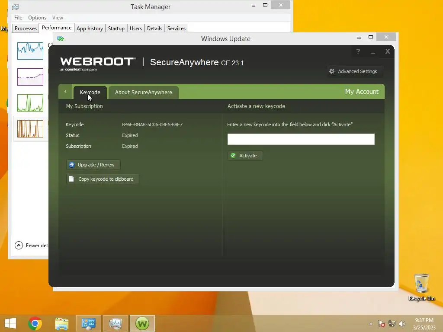
Task: Select the purple memory graph thumbnail
Action: click(30, 77)
